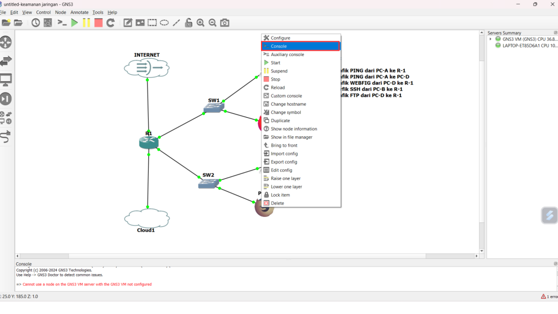The image size is (558, 314).
Task: Open the Annotate menu
Action: (x=79, y=12)
